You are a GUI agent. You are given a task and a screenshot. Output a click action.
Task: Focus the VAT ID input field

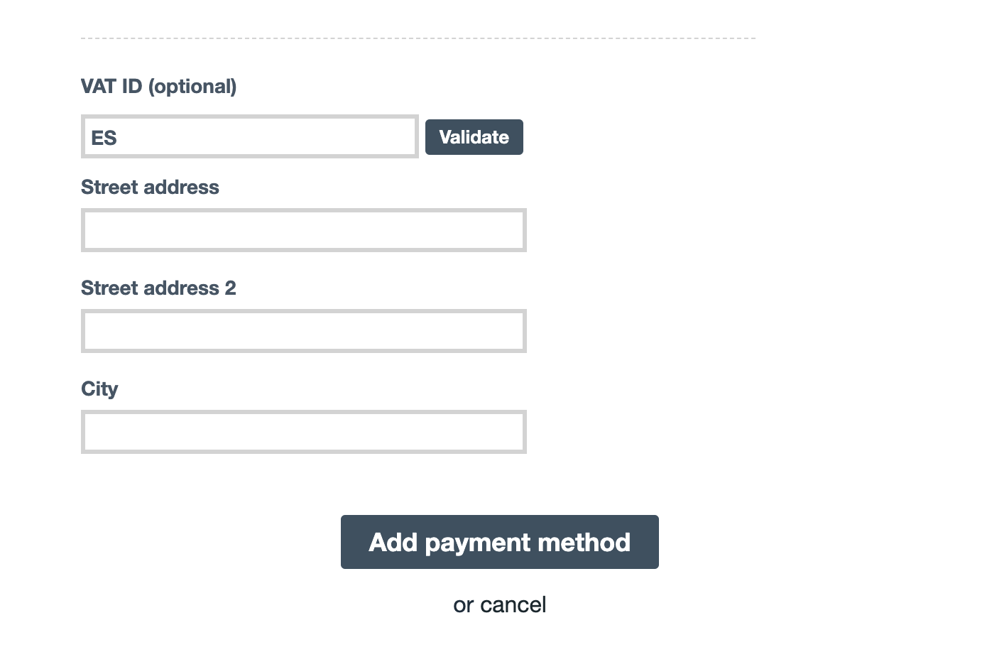coord(249,136)
